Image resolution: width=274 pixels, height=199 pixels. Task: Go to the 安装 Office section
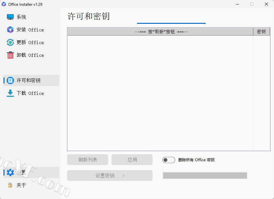click(x=30, y=30)
